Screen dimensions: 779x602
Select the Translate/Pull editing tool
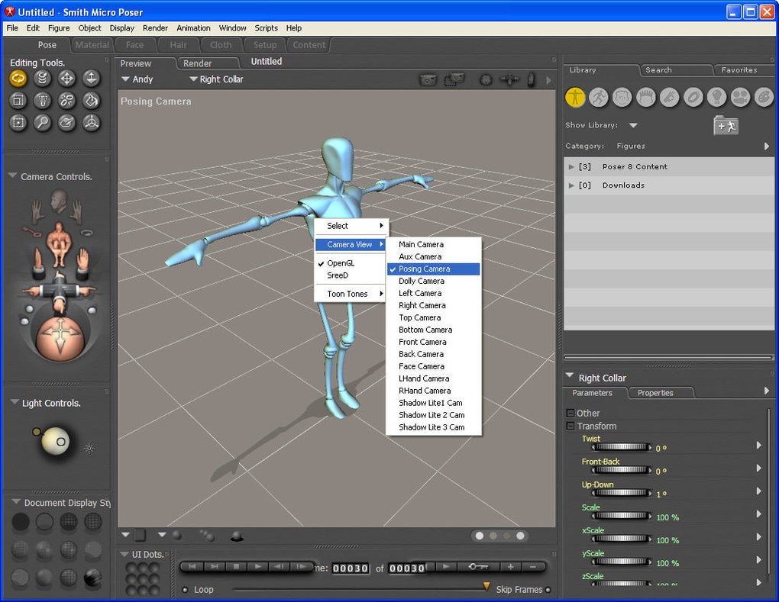click(67, 78)
